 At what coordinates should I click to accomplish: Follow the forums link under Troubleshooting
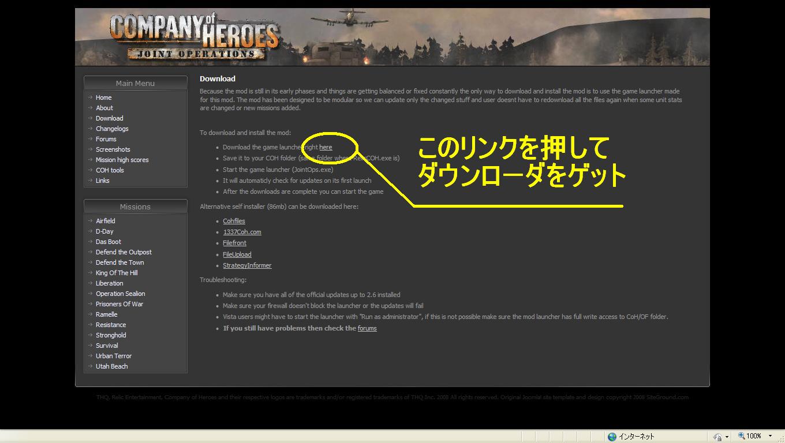(367, 328)
